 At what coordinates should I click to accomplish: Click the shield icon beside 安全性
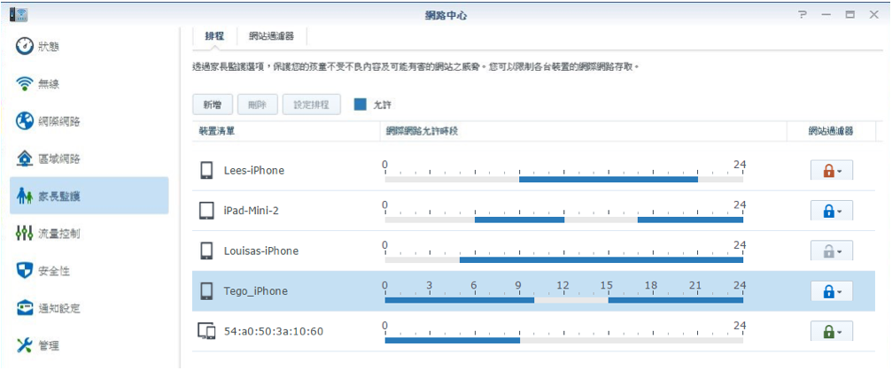coord(24,271)
